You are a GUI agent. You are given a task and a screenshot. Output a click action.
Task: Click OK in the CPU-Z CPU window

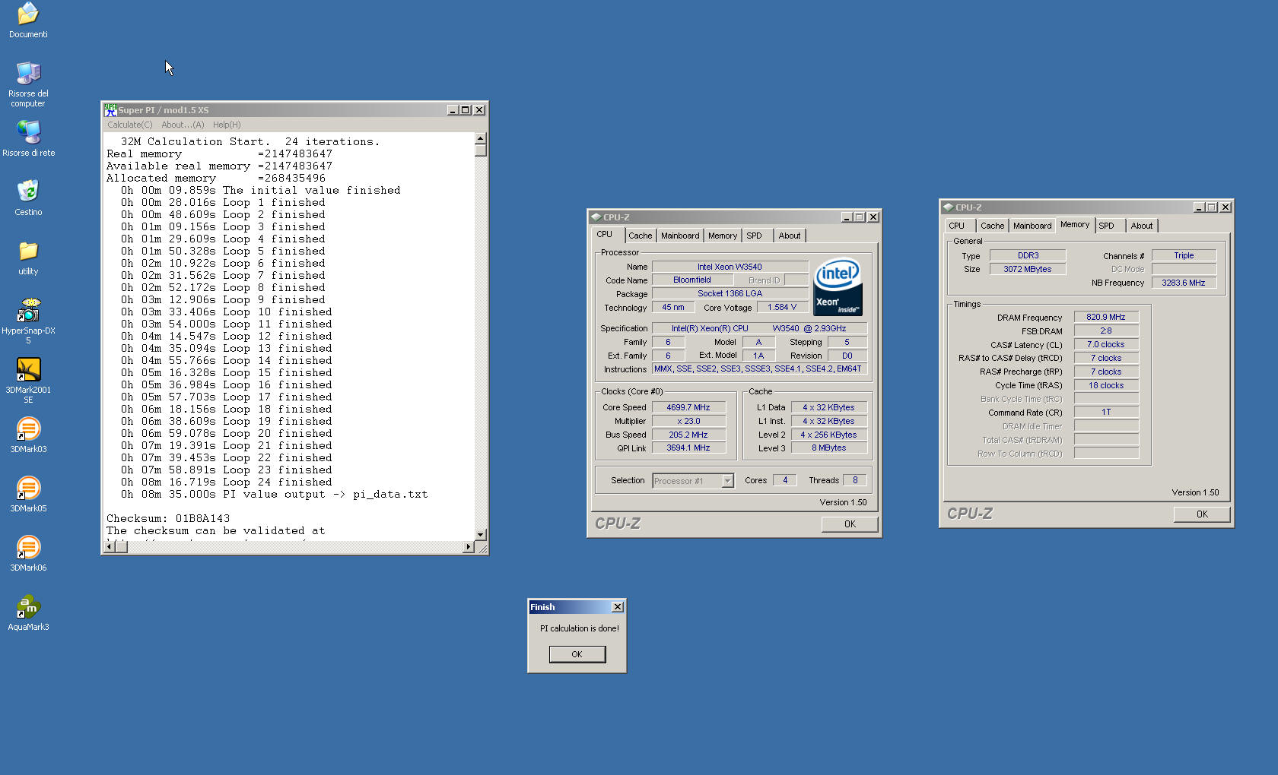(850, 524)
